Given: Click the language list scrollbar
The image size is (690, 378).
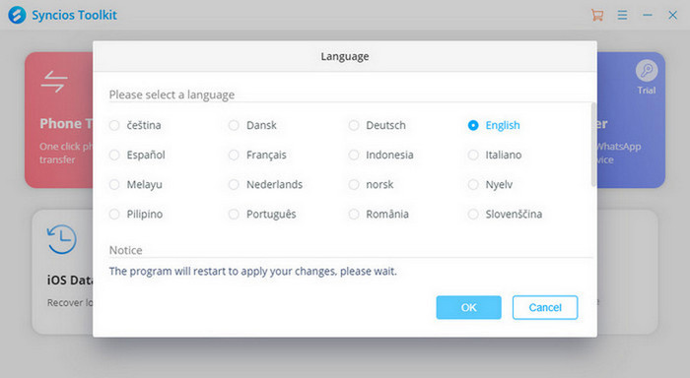Looking at the screenshot, I should (x=593, y=144).
